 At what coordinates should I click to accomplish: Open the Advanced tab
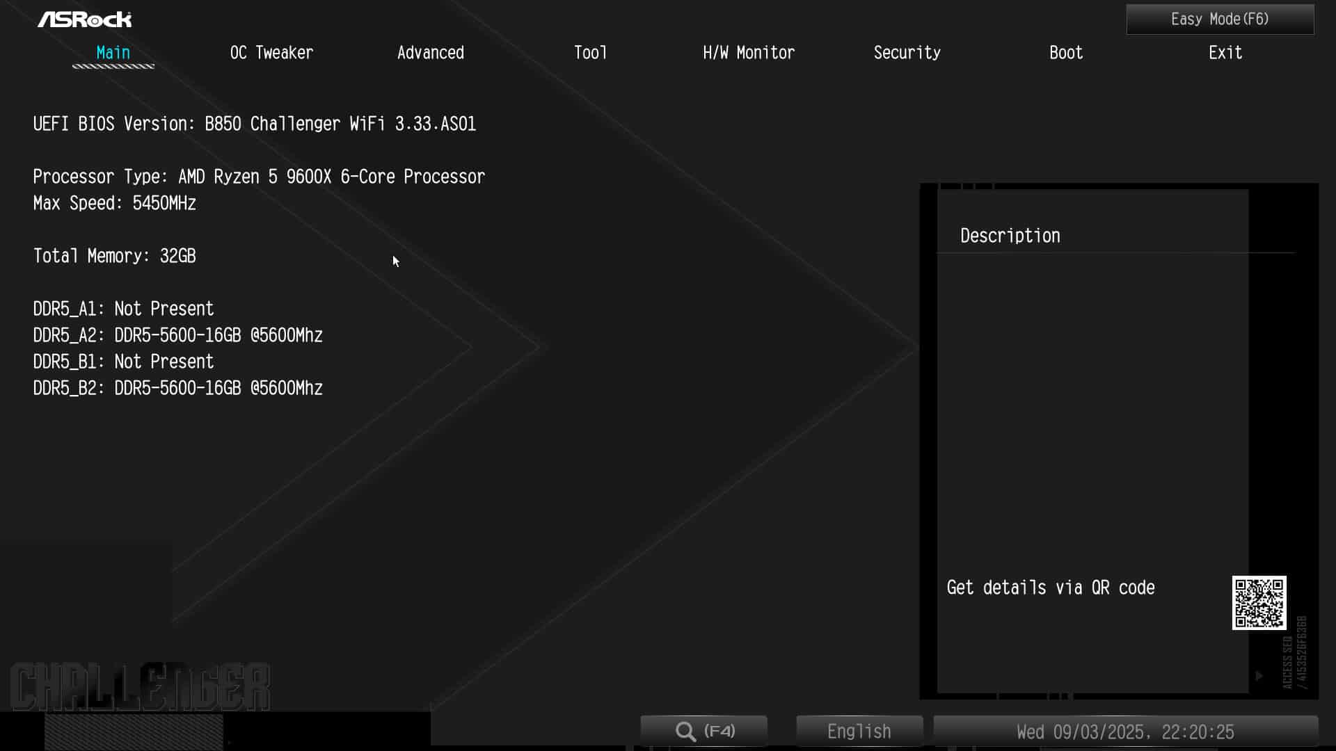430,53
